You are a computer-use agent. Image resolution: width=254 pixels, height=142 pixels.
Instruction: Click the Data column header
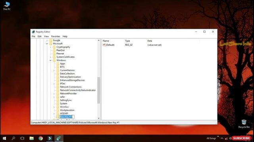(173, 41)
